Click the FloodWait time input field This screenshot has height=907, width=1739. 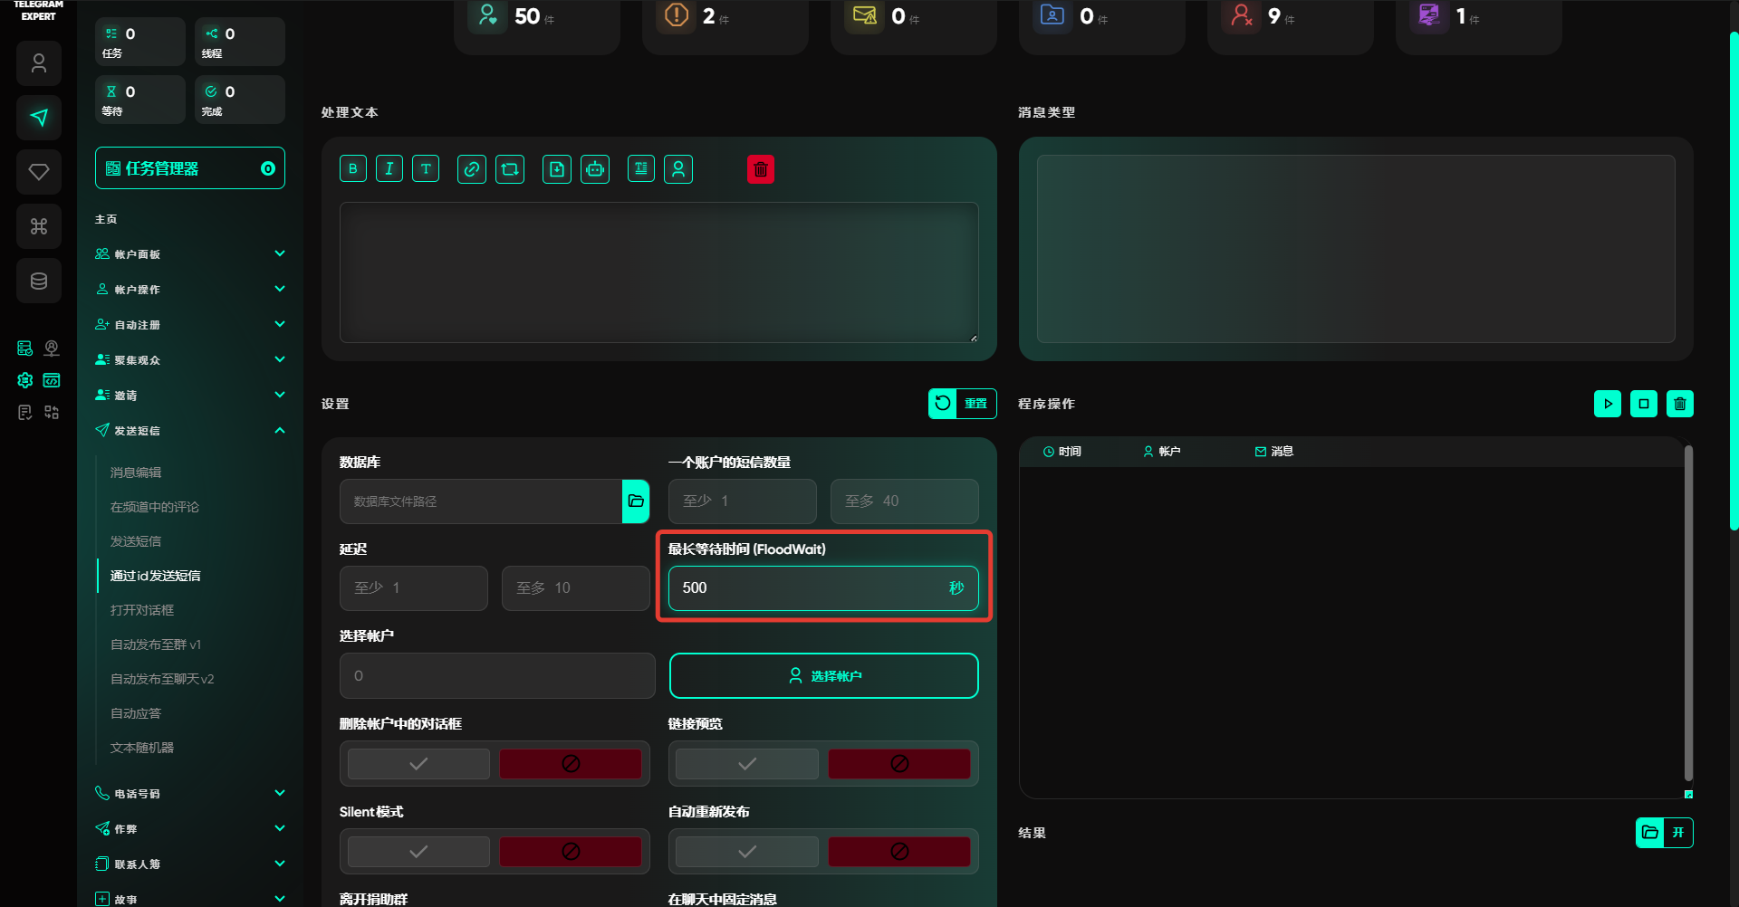click(x=806, y=588)
